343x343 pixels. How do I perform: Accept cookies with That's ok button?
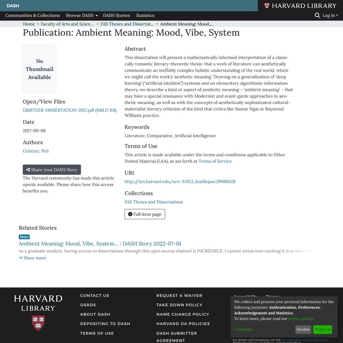pyautogui.click(x=323, y=329)
